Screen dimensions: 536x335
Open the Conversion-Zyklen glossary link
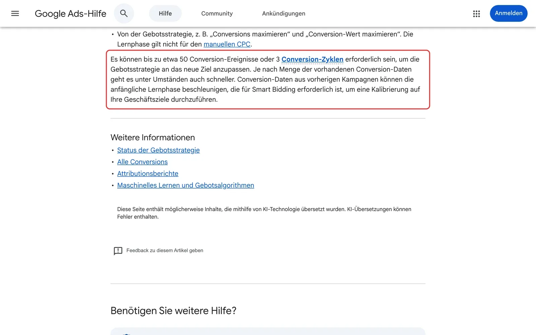click(312, 59)
